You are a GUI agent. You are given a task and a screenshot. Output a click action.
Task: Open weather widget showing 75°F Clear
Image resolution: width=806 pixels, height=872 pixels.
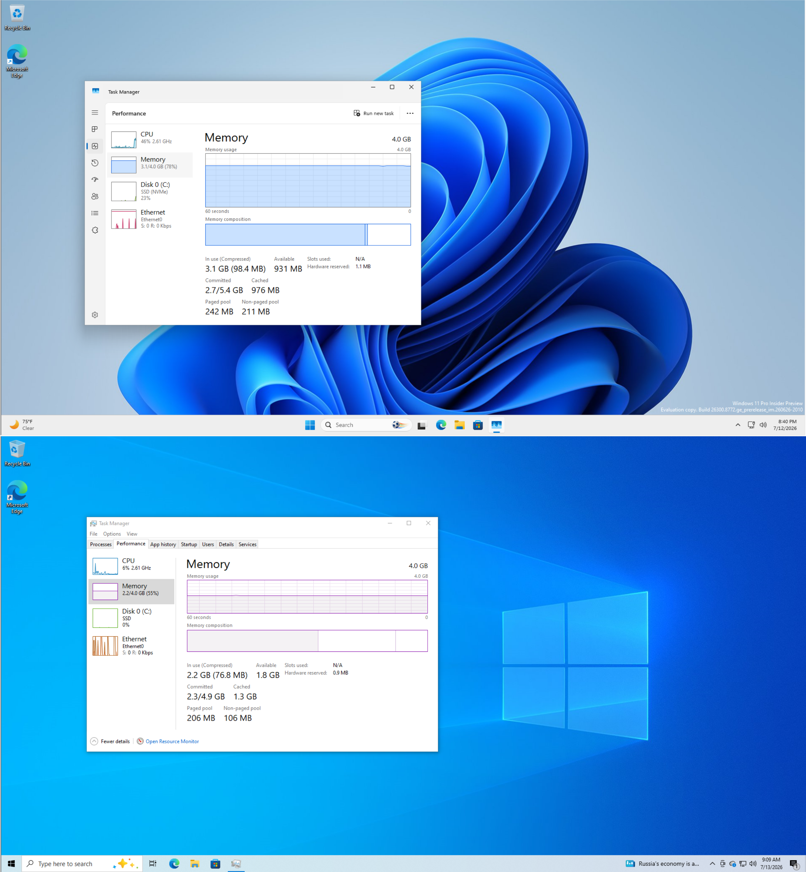pyautogui.click(x=22, y=425)
